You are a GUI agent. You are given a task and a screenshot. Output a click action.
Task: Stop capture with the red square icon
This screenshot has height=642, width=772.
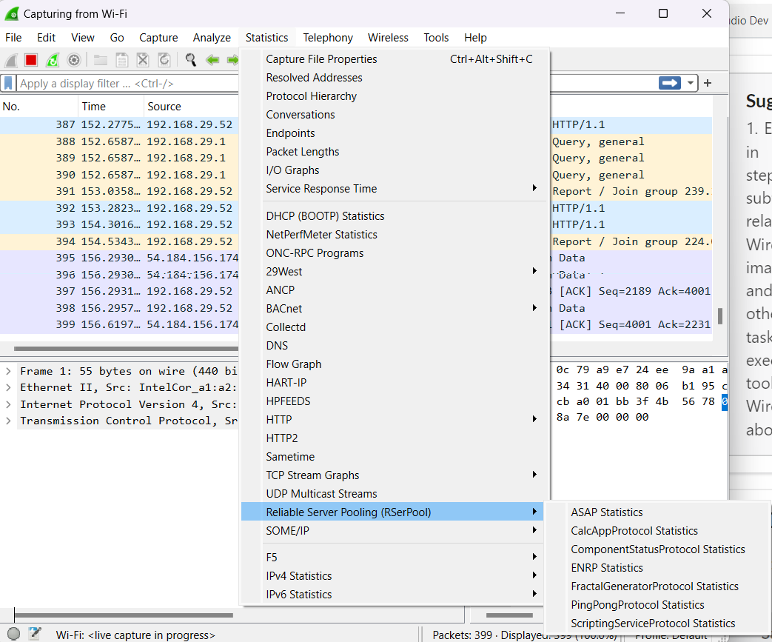pyautogui.click(x=31, y=60)
